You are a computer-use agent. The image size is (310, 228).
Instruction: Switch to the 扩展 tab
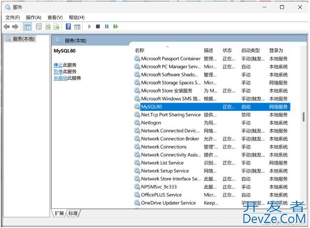[59, 213]
